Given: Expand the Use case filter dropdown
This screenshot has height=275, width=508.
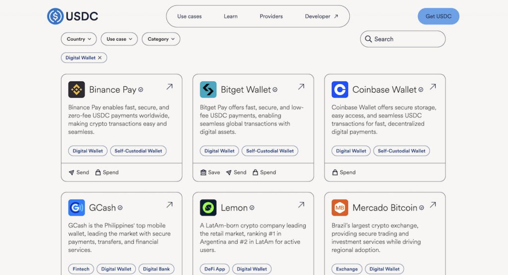Looking at the screenshot, I should 119,39.
